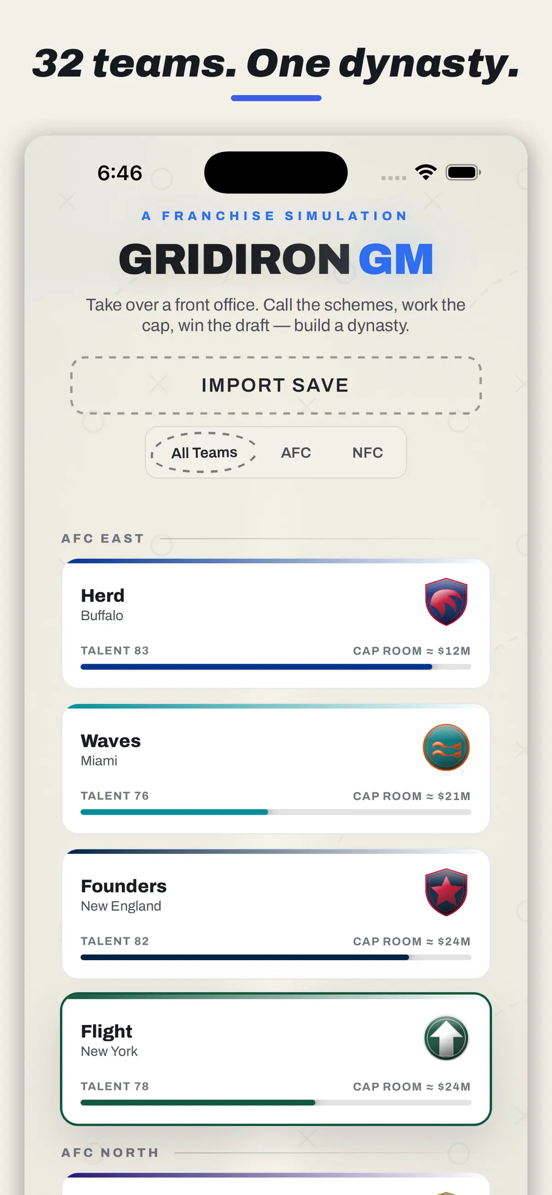Tap the New England Founders star shield

coord(446,892)
